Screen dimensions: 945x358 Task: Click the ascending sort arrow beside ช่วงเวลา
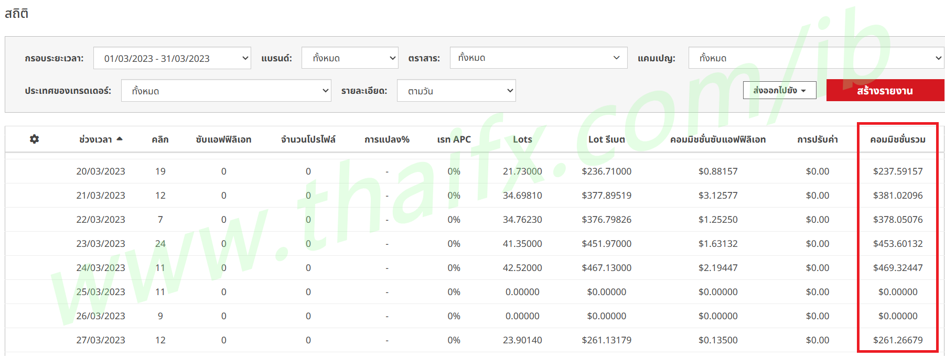pos(120,139)
